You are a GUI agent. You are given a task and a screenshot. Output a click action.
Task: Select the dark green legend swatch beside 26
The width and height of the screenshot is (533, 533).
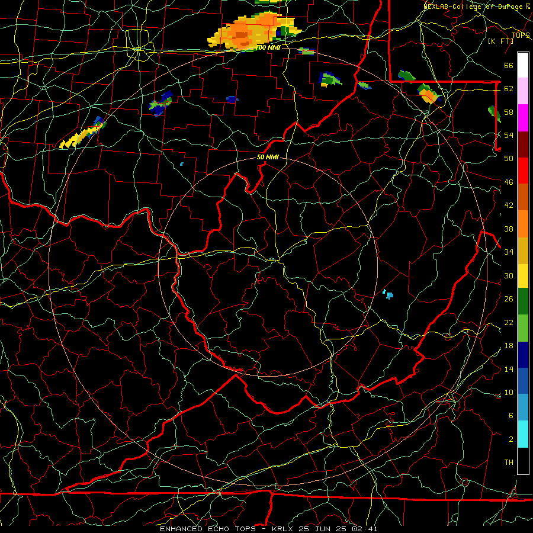point(523,301)
